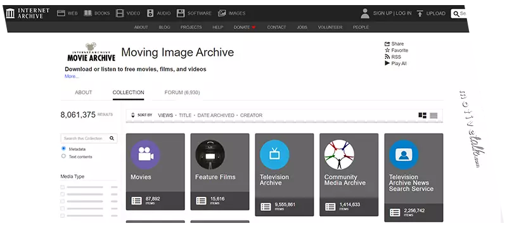The width and height of the screenshot is (507, 228).
Task: Click the Donate heart icon
Action: 253,27
